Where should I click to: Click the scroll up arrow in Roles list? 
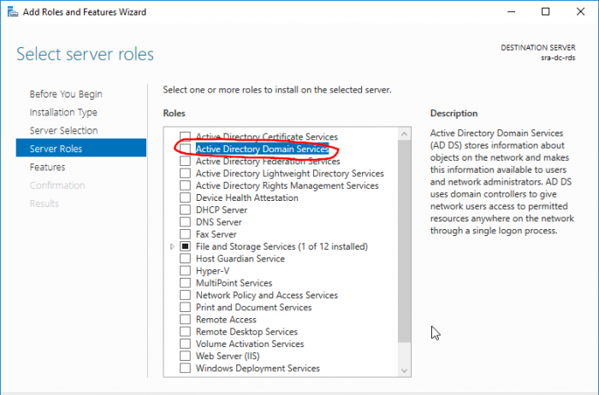pyautogui.click(x=404, y=134)
